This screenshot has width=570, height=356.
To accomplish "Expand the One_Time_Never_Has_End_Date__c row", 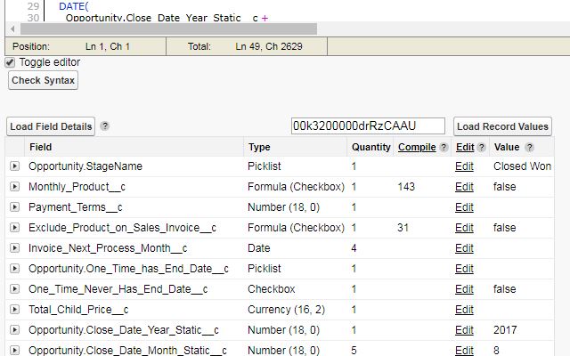I will point(14,289).
